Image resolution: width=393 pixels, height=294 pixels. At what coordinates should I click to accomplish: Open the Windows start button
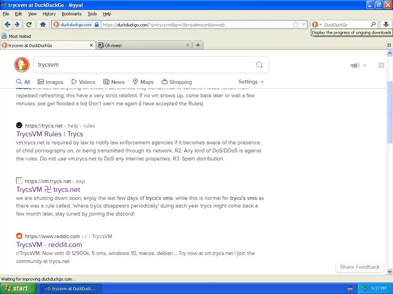tap(18, 289)
